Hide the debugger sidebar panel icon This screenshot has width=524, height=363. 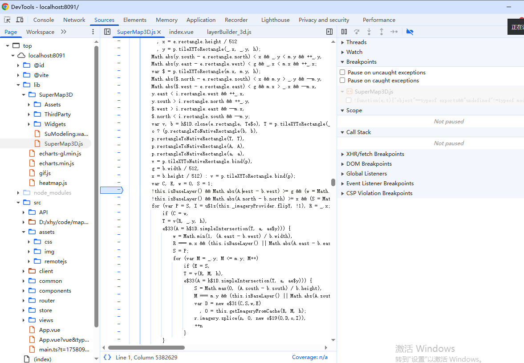pyautogui.click(x=329, y=32)
